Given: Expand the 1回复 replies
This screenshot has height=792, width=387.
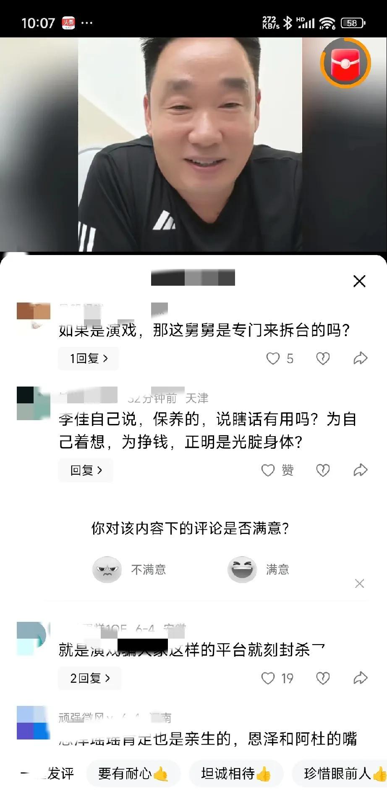Looking at the screenshot, I should [89, 358].
